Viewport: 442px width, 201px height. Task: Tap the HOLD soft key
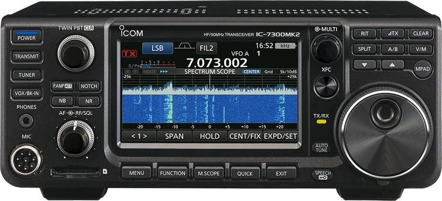[x=210, y=137]
